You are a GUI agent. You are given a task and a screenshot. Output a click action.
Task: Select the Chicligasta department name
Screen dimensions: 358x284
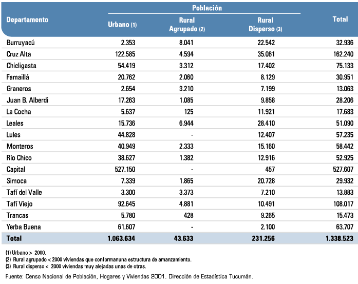(21, 66)
